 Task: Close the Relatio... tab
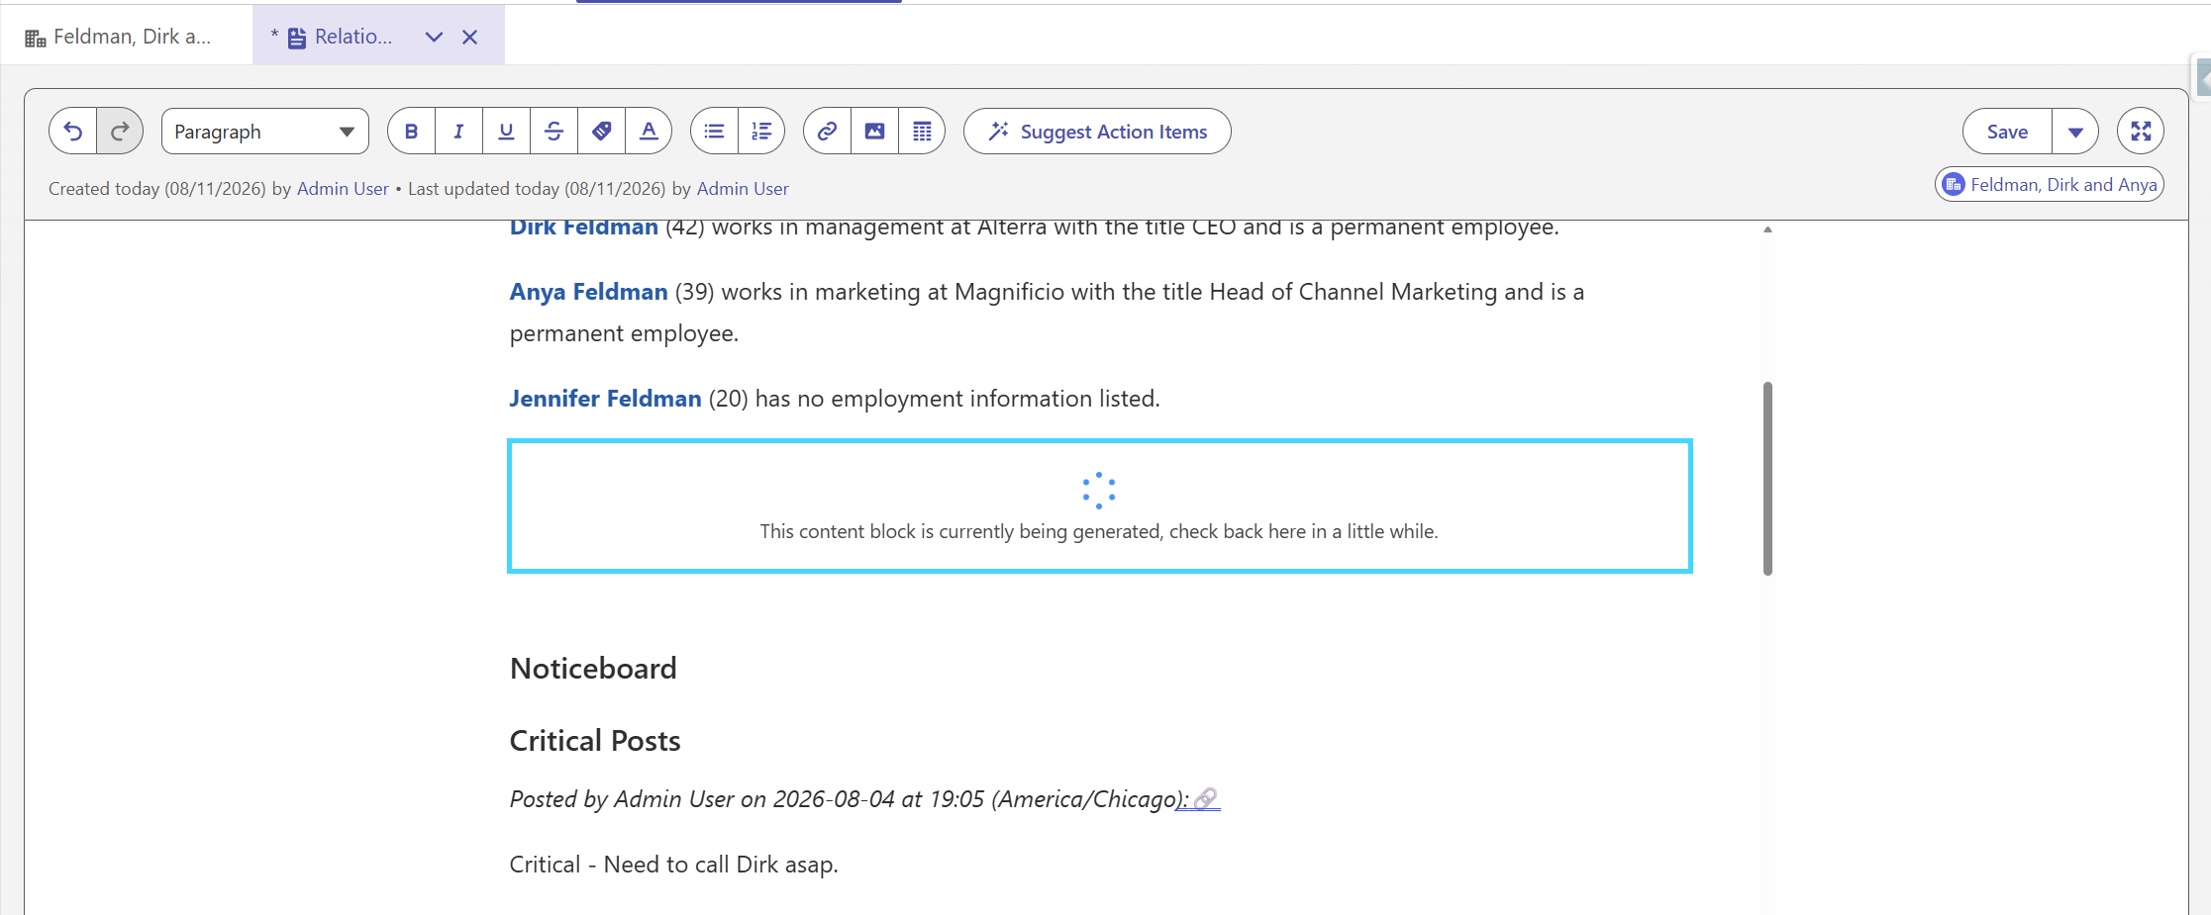tap(470, 37)
